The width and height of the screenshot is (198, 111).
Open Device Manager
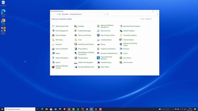tap(59, 35)
